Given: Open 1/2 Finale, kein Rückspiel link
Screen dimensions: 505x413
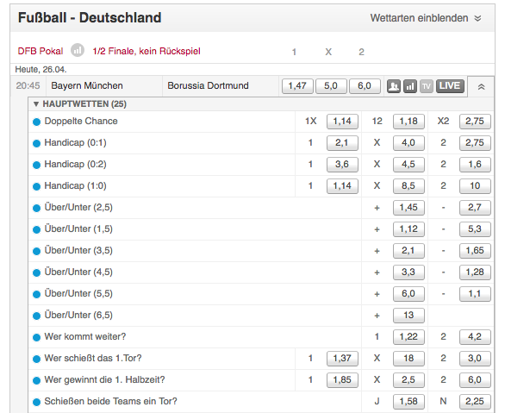Looking at the screenshot, I should coord(147,51).
